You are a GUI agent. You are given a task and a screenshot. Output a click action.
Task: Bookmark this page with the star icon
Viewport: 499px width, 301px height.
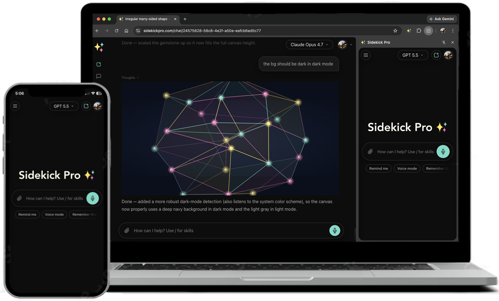click(x=395, y=31)
